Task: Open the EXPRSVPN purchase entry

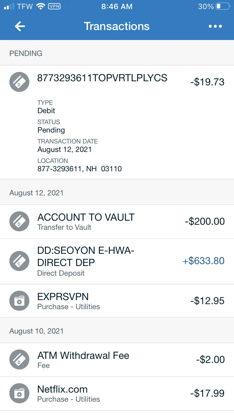Action: click(117, 301)
